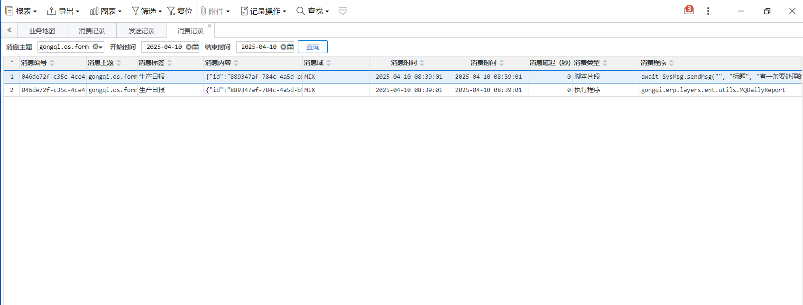Viewport: 803px width, 305px height.
Task: Switch to the first 消费记录 tab
Action: [92, 31]
